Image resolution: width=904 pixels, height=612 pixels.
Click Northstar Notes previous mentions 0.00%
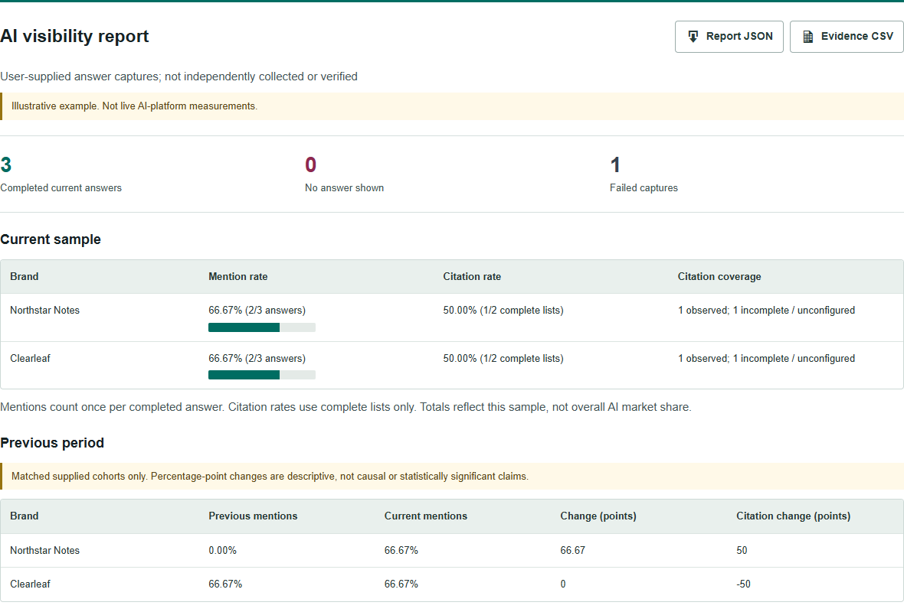222,550
